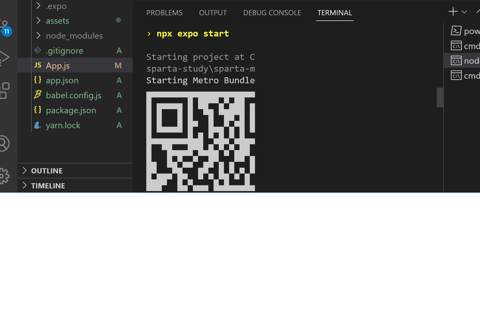Click the M status next to App.js
480x328 pixels.
coord(118,66)
